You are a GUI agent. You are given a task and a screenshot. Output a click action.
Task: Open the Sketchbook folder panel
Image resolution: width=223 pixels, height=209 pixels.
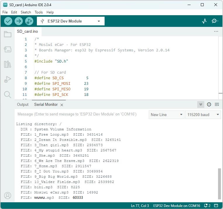coord(8,34)
